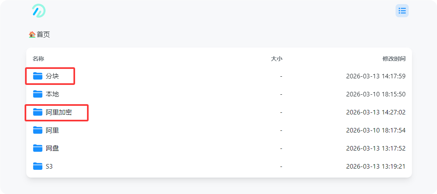Sort by the 大小 column header
The image size is (437, 194).
277,59
